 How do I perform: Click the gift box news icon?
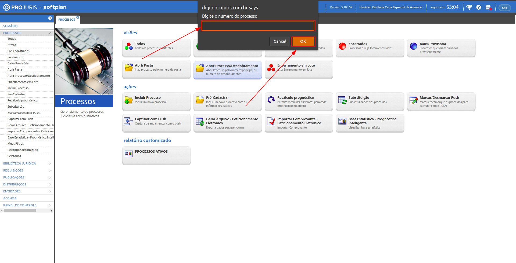(x=488, y=7)
